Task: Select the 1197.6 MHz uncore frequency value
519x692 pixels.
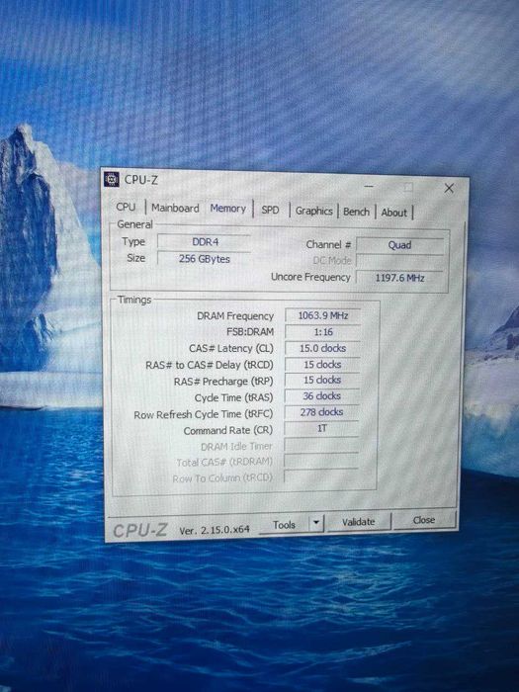Action: click(399, 278)
